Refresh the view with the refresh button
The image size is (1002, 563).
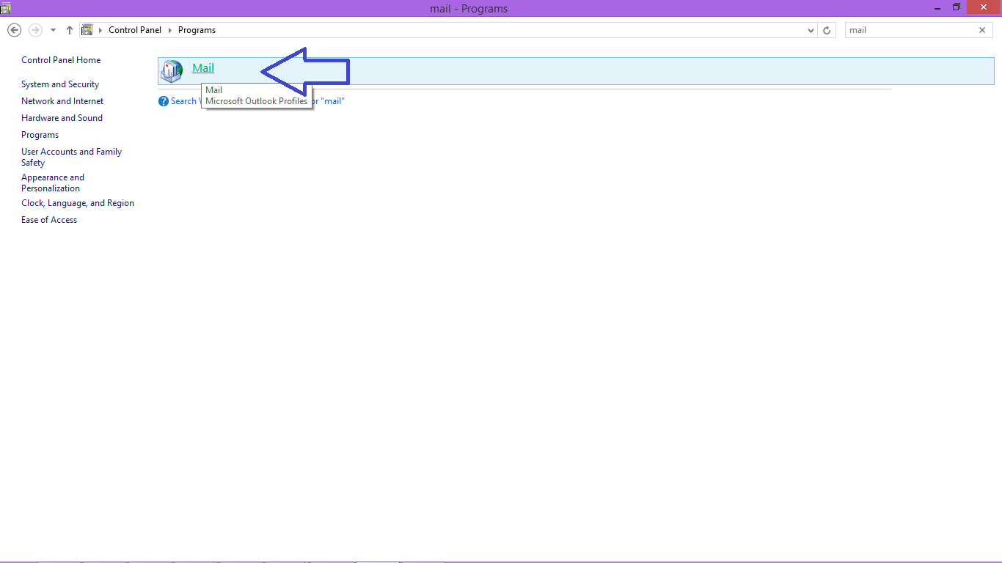point(827,30)
